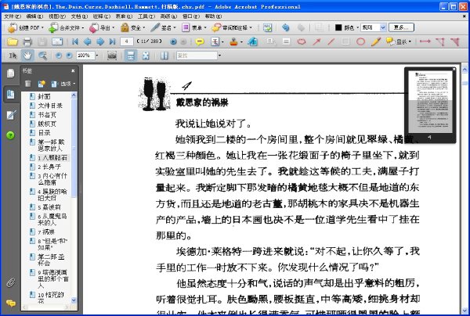The width and height of the screenshot is (470, 316).
Task: Select the text edits tool
Action: [215, 41]
